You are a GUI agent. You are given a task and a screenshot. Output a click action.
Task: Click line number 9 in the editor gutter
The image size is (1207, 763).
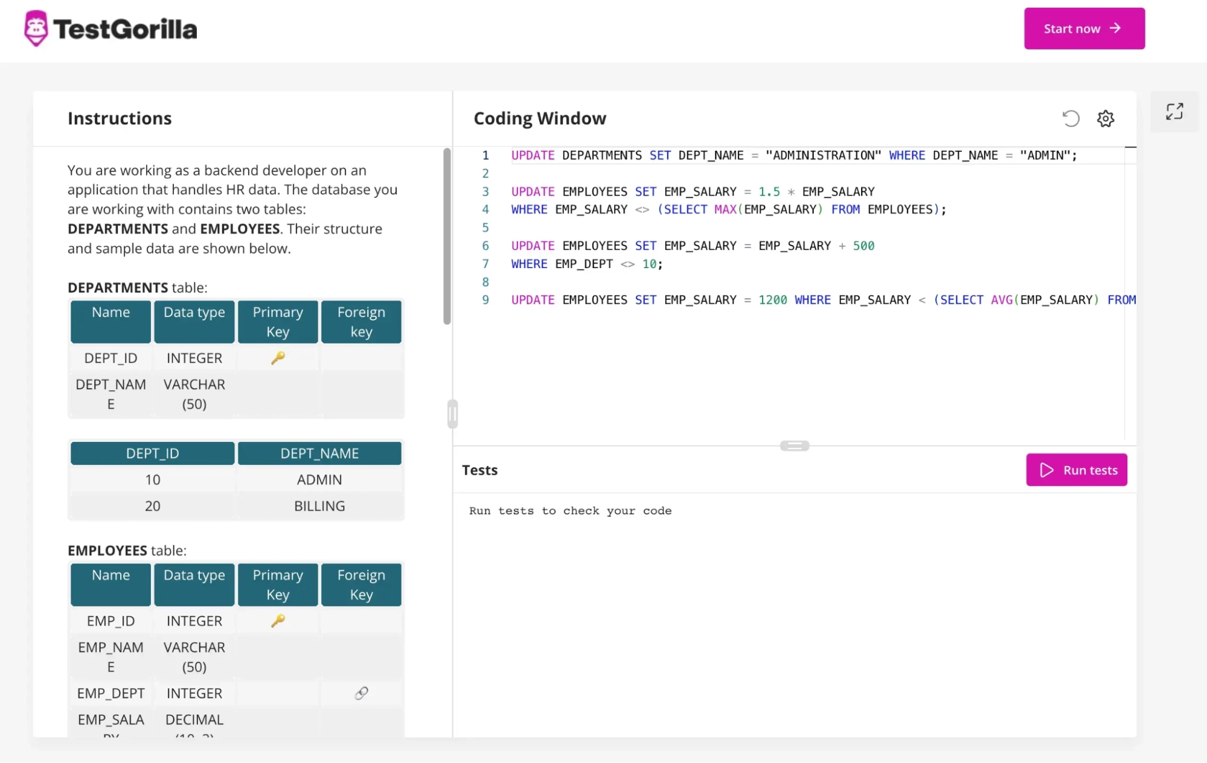click(485, 300)
